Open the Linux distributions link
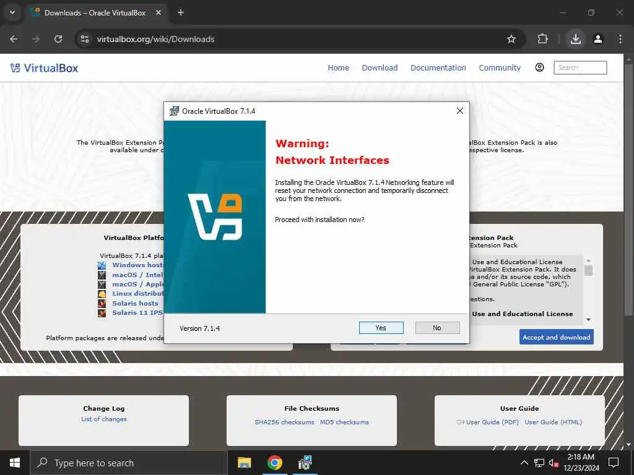Viewport: 634px width, 475px height. (137, 293)
